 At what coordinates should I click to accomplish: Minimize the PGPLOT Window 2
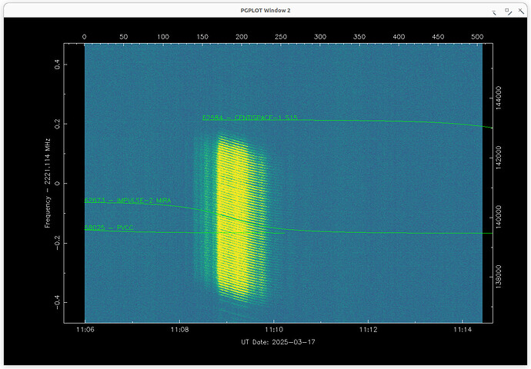tap(494, 12)
